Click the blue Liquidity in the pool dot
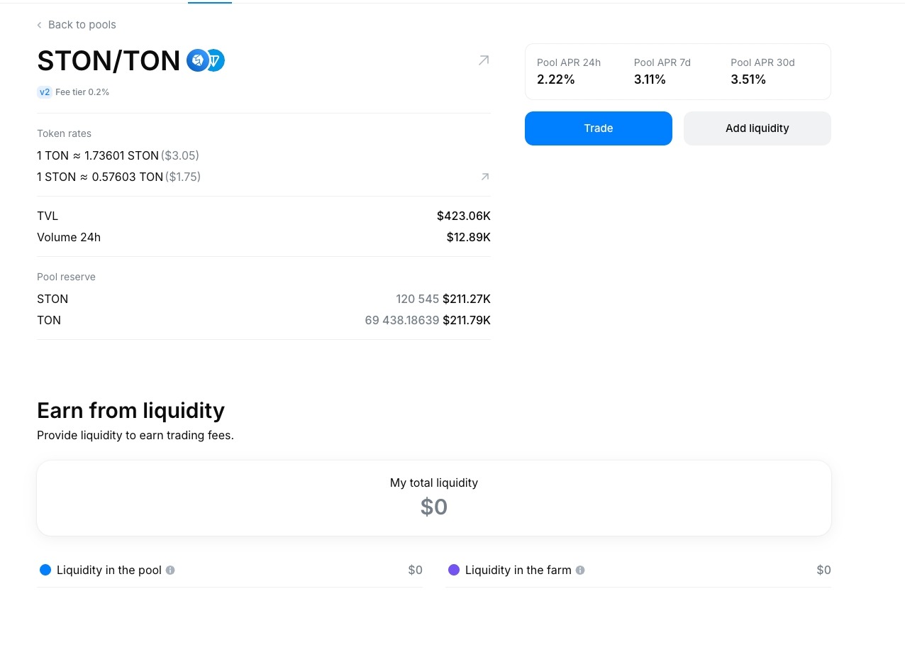This screenshot has height=650, width=905. point(45,570)
